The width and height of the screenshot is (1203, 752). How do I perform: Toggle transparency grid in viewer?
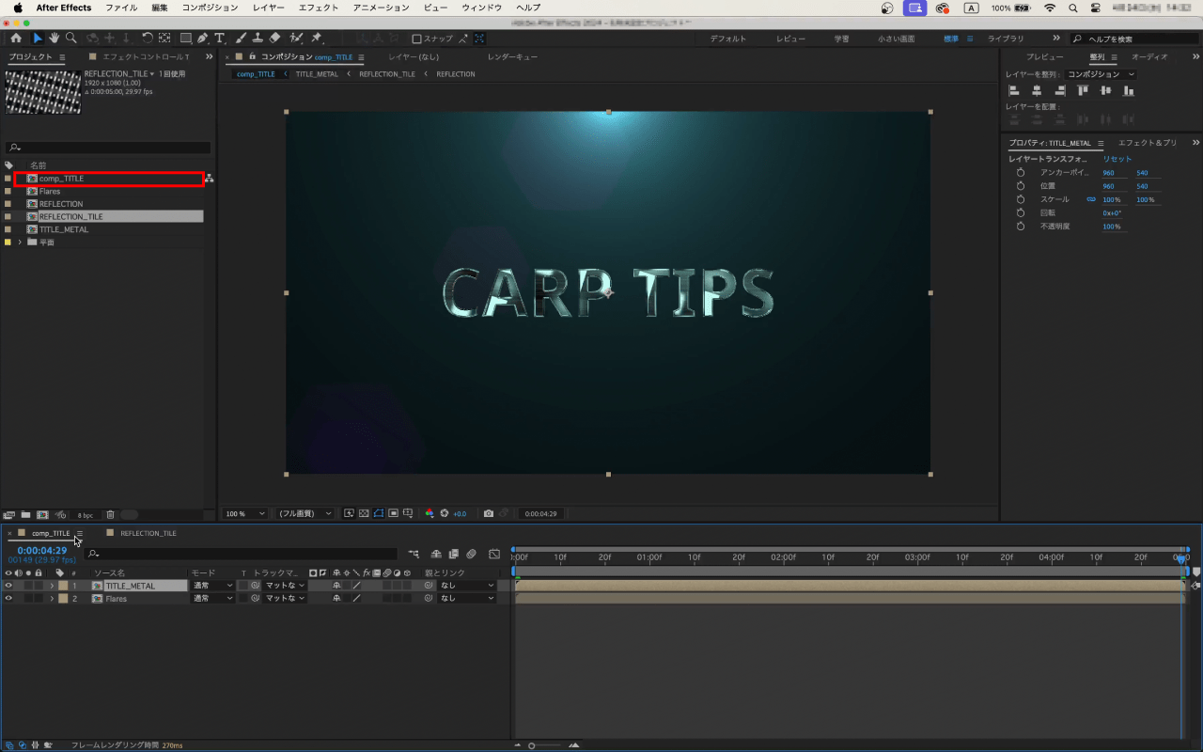pyautogui.click(x=364, y=513)
